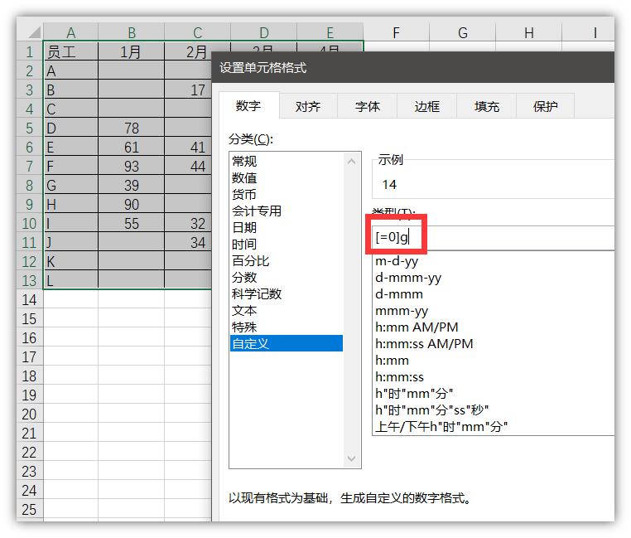Click cell A8 containing G
This screenshot has height=538, width=631.
click(x=71, y=186)
